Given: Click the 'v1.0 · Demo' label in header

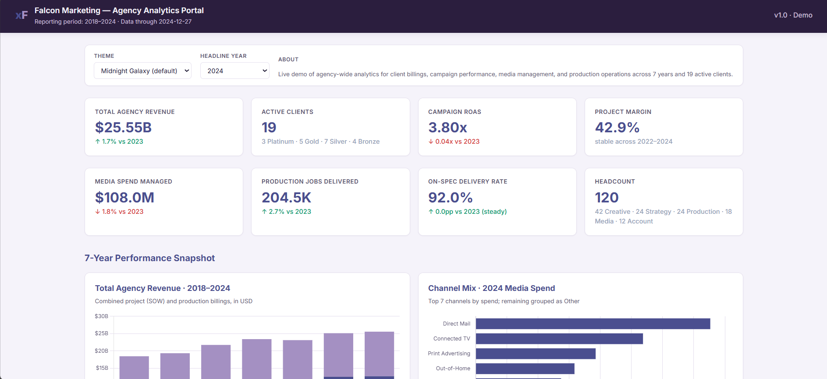Looking at the screenshot, I should click(x=793, y=15).
